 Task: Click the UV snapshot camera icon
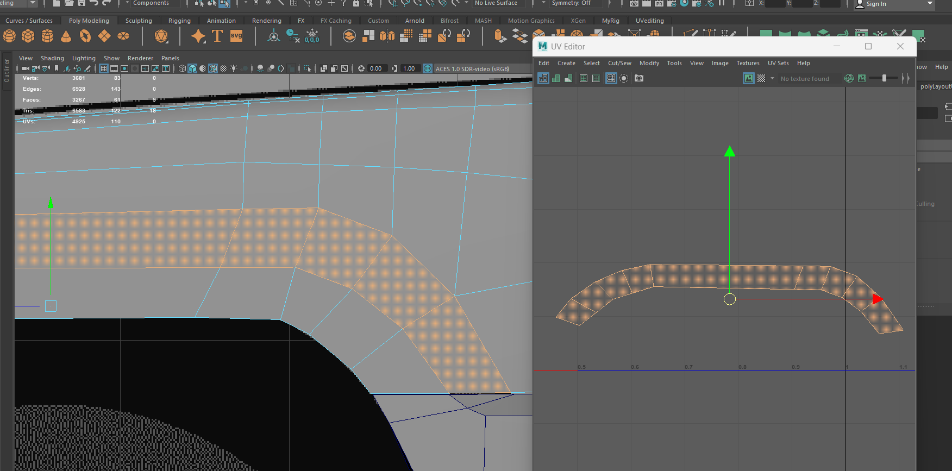pyautogui.click(x=639, y=78)
